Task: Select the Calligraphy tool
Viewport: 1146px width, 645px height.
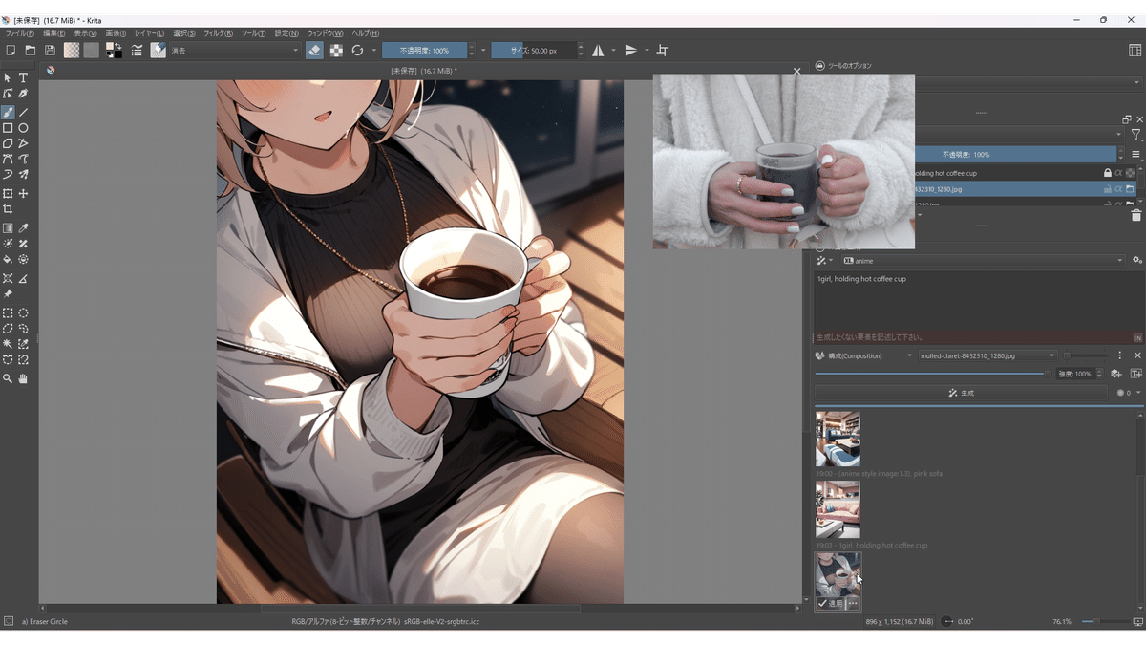Action: coord(23,94)
